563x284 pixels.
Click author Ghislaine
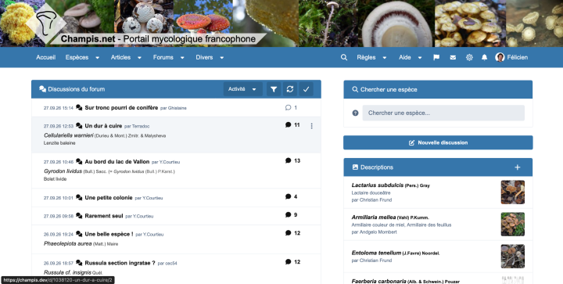point(177,108)
